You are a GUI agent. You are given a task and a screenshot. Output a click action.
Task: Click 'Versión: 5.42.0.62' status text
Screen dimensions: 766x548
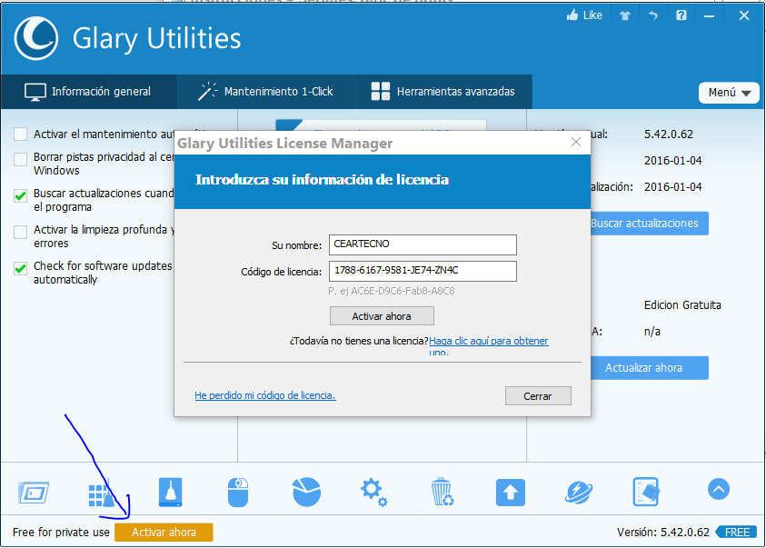point(663,532)
